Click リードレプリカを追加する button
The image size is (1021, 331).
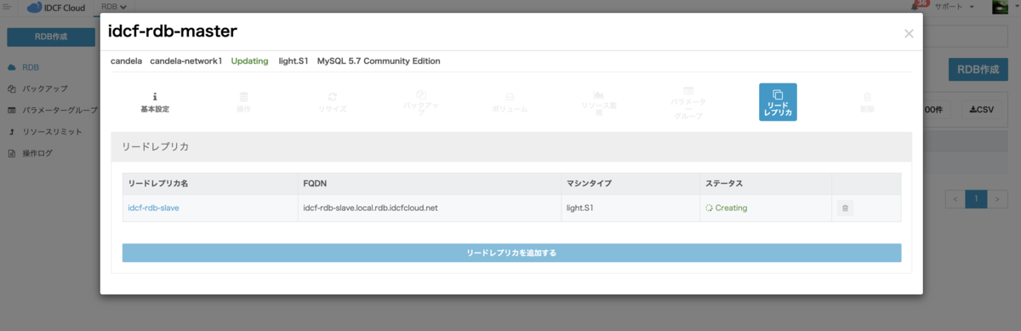point(511,253)
